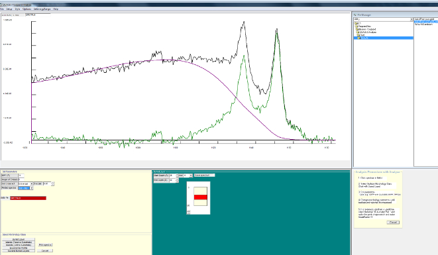Click the second input field in the parameters panel
Image resolution: width=438 pixels, height=255 pixels.
point(21,179)
